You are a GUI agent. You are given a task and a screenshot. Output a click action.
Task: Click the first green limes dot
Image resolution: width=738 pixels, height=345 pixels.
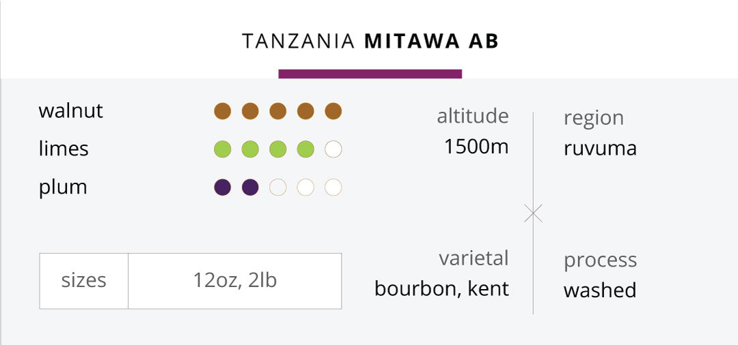(222, 149)
